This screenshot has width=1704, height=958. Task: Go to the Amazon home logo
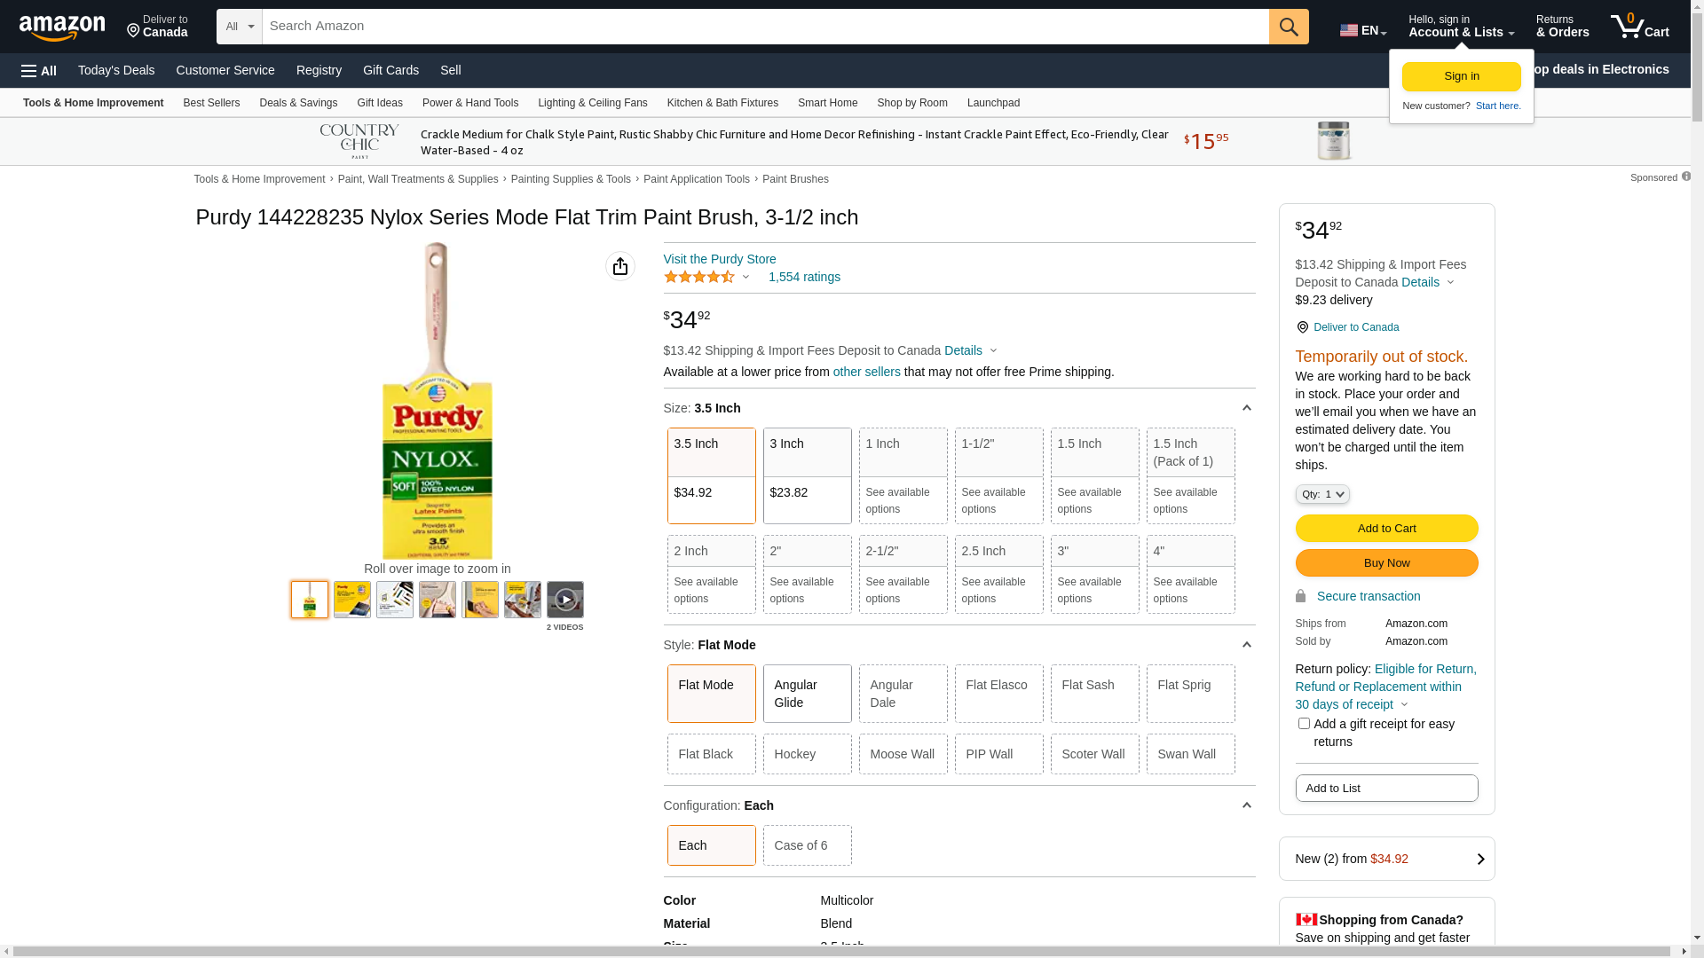(x=62, y=27)
